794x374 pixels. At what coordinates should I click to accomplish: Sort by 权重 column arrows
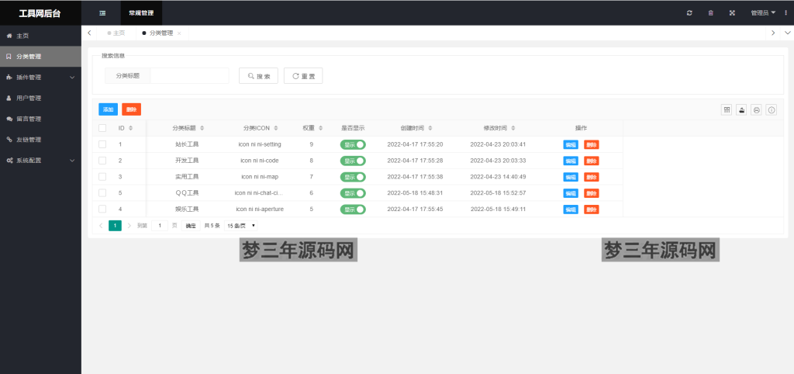click(320, 128)
